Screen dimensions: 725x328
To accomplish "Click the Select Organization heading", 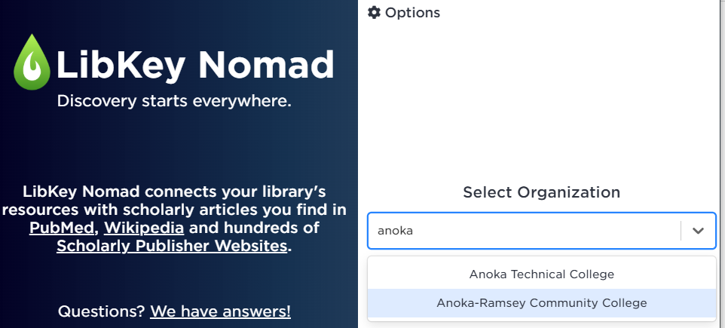I will point(541,192).
